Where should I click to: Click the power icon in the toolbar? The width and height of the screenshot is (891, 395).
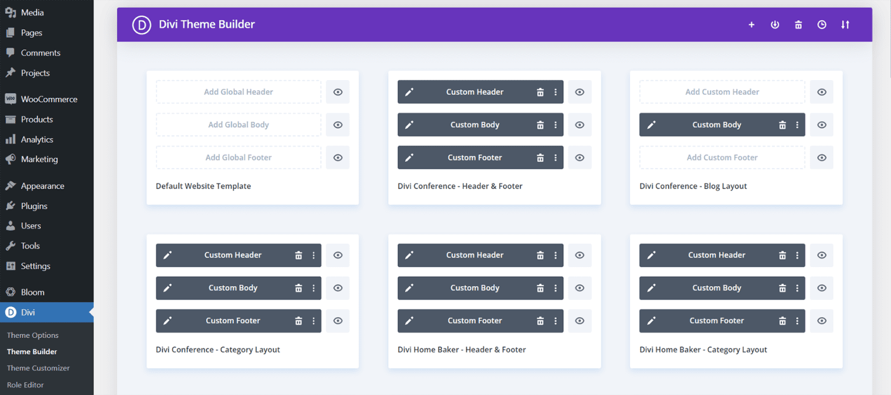(x=775, y=24)
